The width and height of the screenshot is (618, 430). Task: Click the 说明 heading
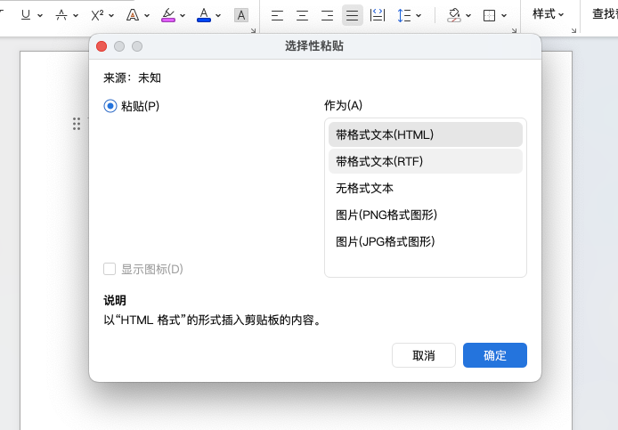pyautogui.click(x=115, y=300)
